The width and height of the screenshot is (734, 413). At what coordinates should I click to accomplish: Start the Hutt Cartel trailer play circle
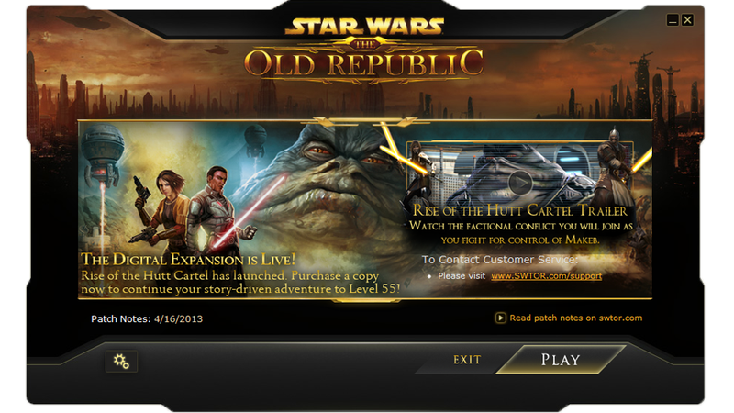[x=520, y=182]
